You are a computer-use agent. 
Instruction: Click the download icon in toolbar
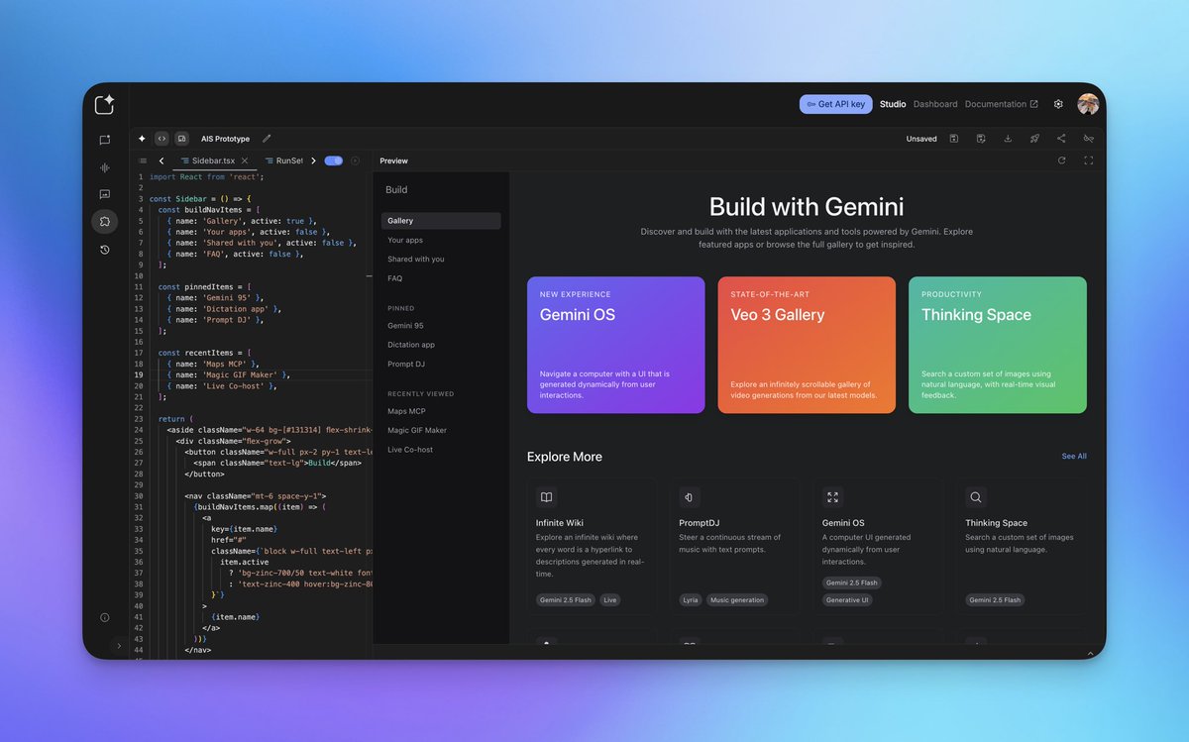pyautogui.click(x=1008, y=139)
